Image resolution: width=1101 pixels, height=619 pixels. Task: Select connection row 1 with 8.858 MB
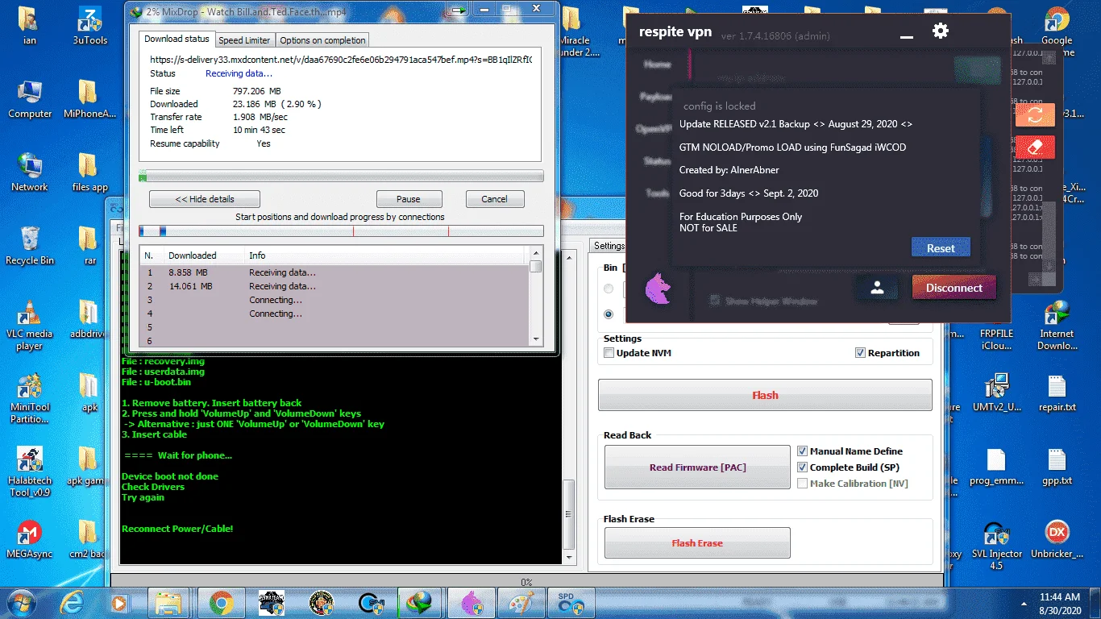(x=334, y=272)
